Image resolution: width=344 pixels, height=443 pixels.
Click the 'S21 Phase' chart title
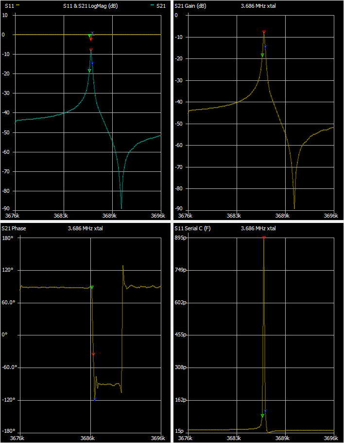tap(14, 229)
